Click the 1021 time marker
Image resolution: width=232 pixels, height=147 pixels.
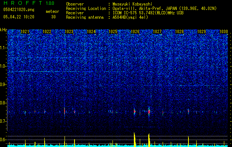coord(25,32)
